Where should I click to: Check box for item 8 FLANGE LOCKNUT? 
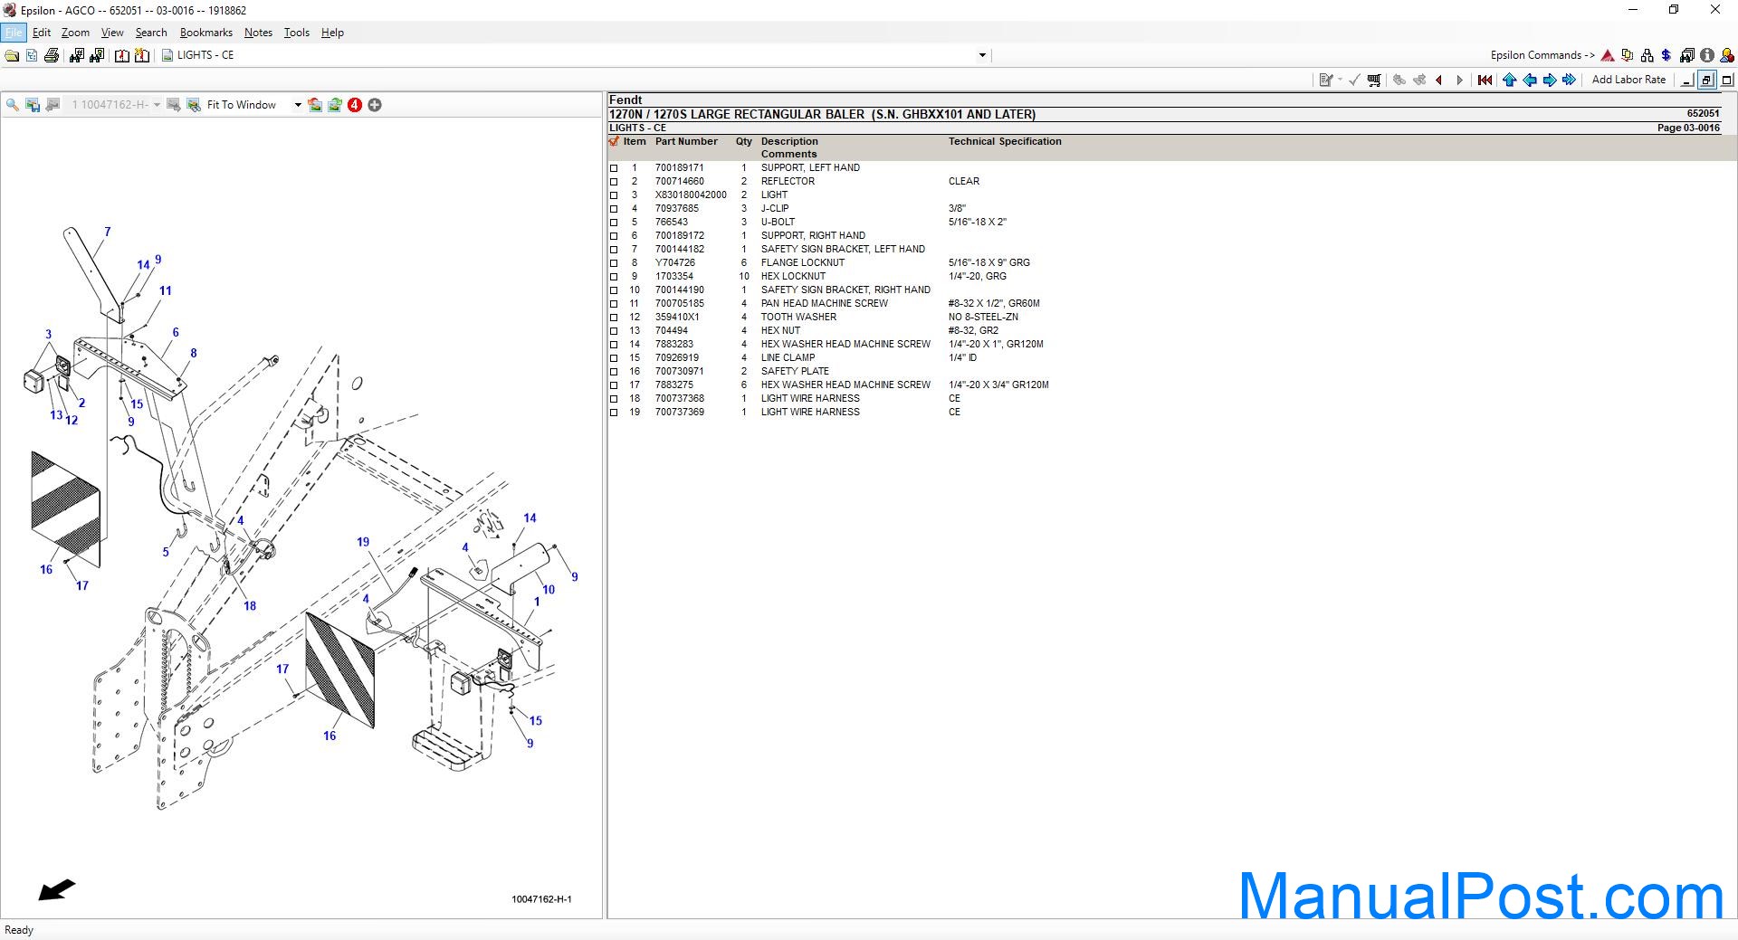click(614, 263)
